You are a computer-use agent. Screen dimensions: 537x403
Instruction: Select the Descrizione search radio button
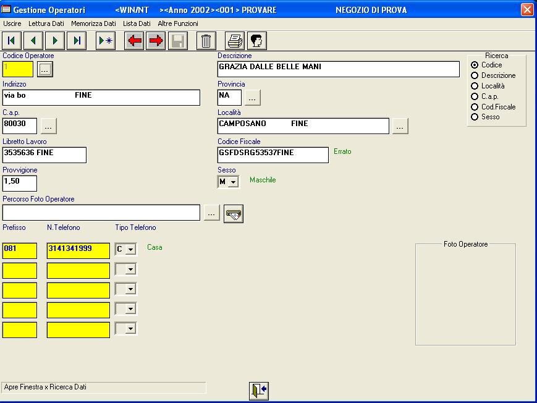click(x=475, y=75)
